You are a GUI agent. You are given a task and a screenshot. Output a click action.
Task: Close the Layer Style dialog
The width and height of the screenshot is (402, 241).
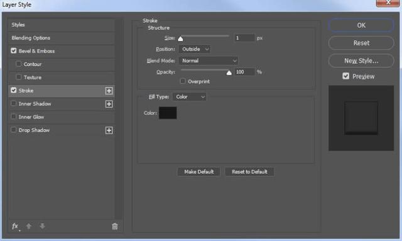click(388, 3)
